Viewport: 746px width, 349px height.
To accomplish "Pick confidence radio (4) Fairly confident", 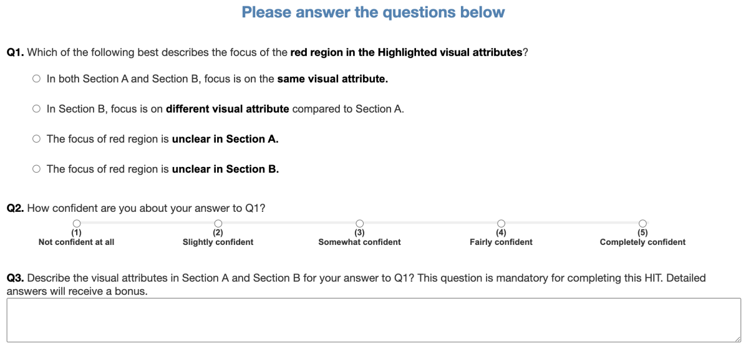I will (501, 223).
